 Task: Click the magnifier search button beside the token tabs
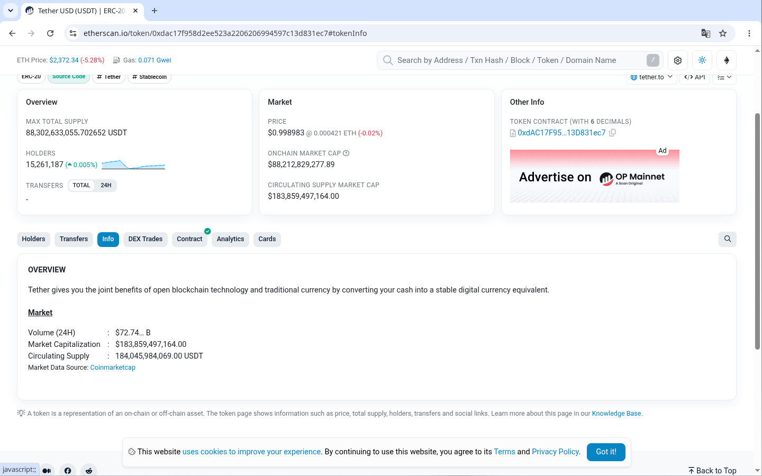728,239
